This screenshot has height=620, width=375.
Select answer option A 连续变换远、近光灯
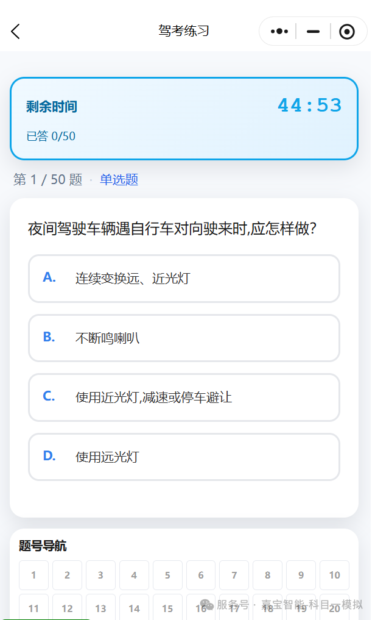184,279
